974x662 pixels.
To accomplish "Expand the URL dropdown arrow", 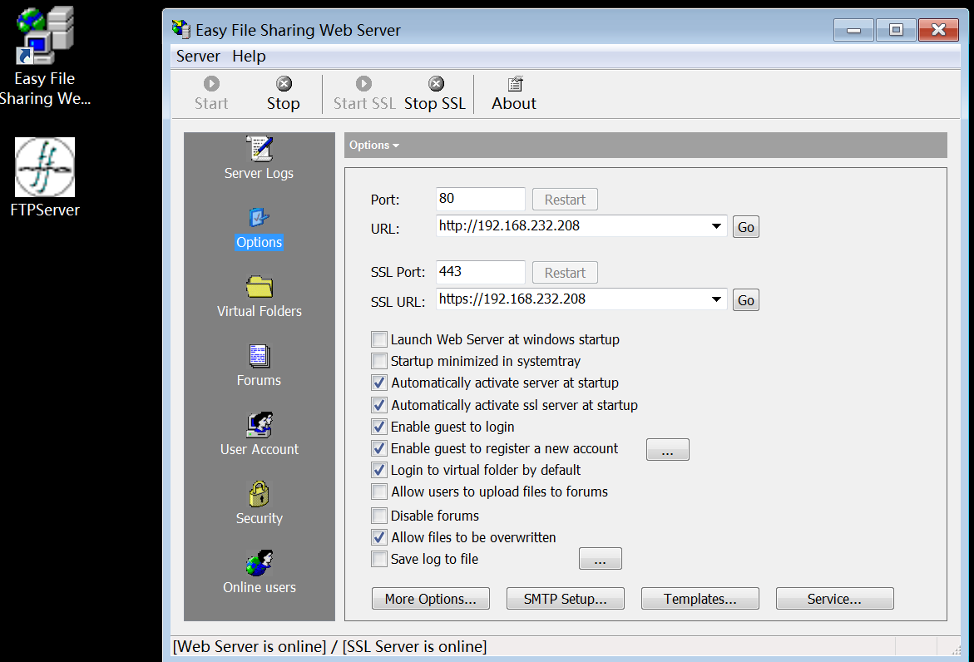I will pyautogui.click(x=716, y=226).
